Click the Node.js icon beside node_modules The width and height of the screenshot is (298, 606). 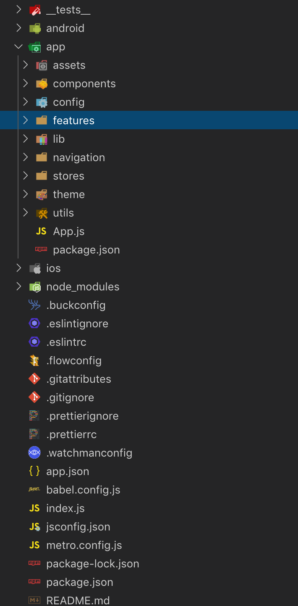pos(35,287)
